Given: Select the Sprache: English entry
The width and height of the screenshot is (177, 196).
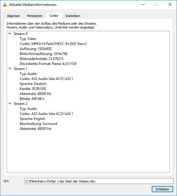Looking at the screenshot, I should point(32,119).
